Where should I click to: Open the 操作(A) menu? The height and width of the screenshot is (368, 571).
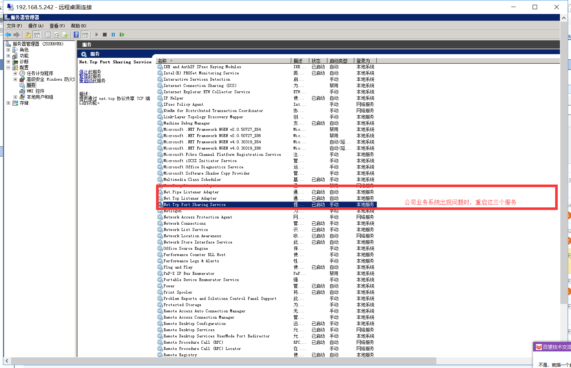tap(35, 26)
